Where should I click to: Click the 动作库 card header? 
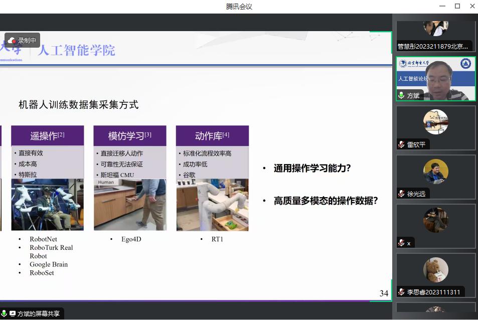coord(212,135)
